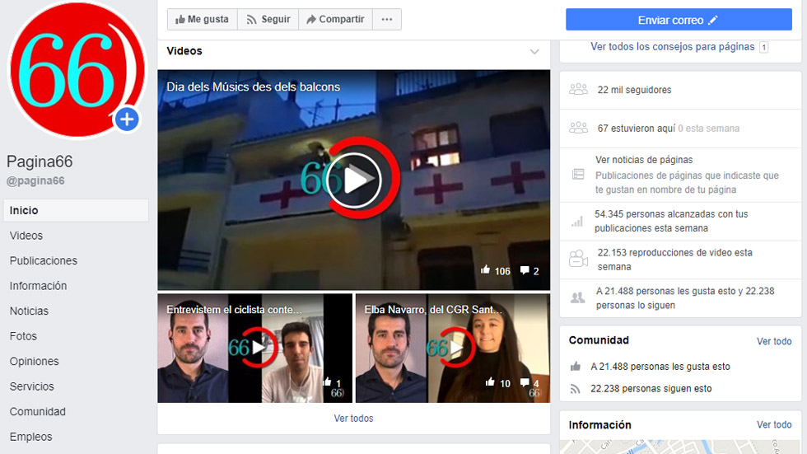Image resolution: width=807 pixels, height=454 pixels.
Task: Play the Dia dels Músics video
Action: click(353, 180)
